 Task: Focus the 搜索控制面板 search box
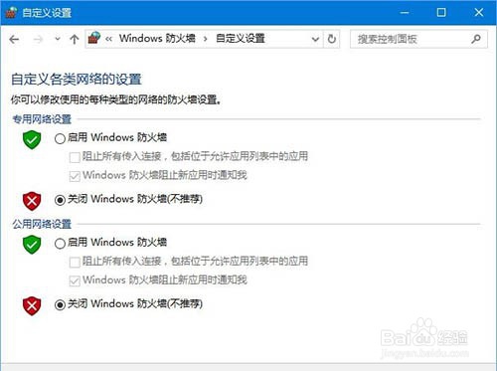pyautogui.click(x=418, y=39)
